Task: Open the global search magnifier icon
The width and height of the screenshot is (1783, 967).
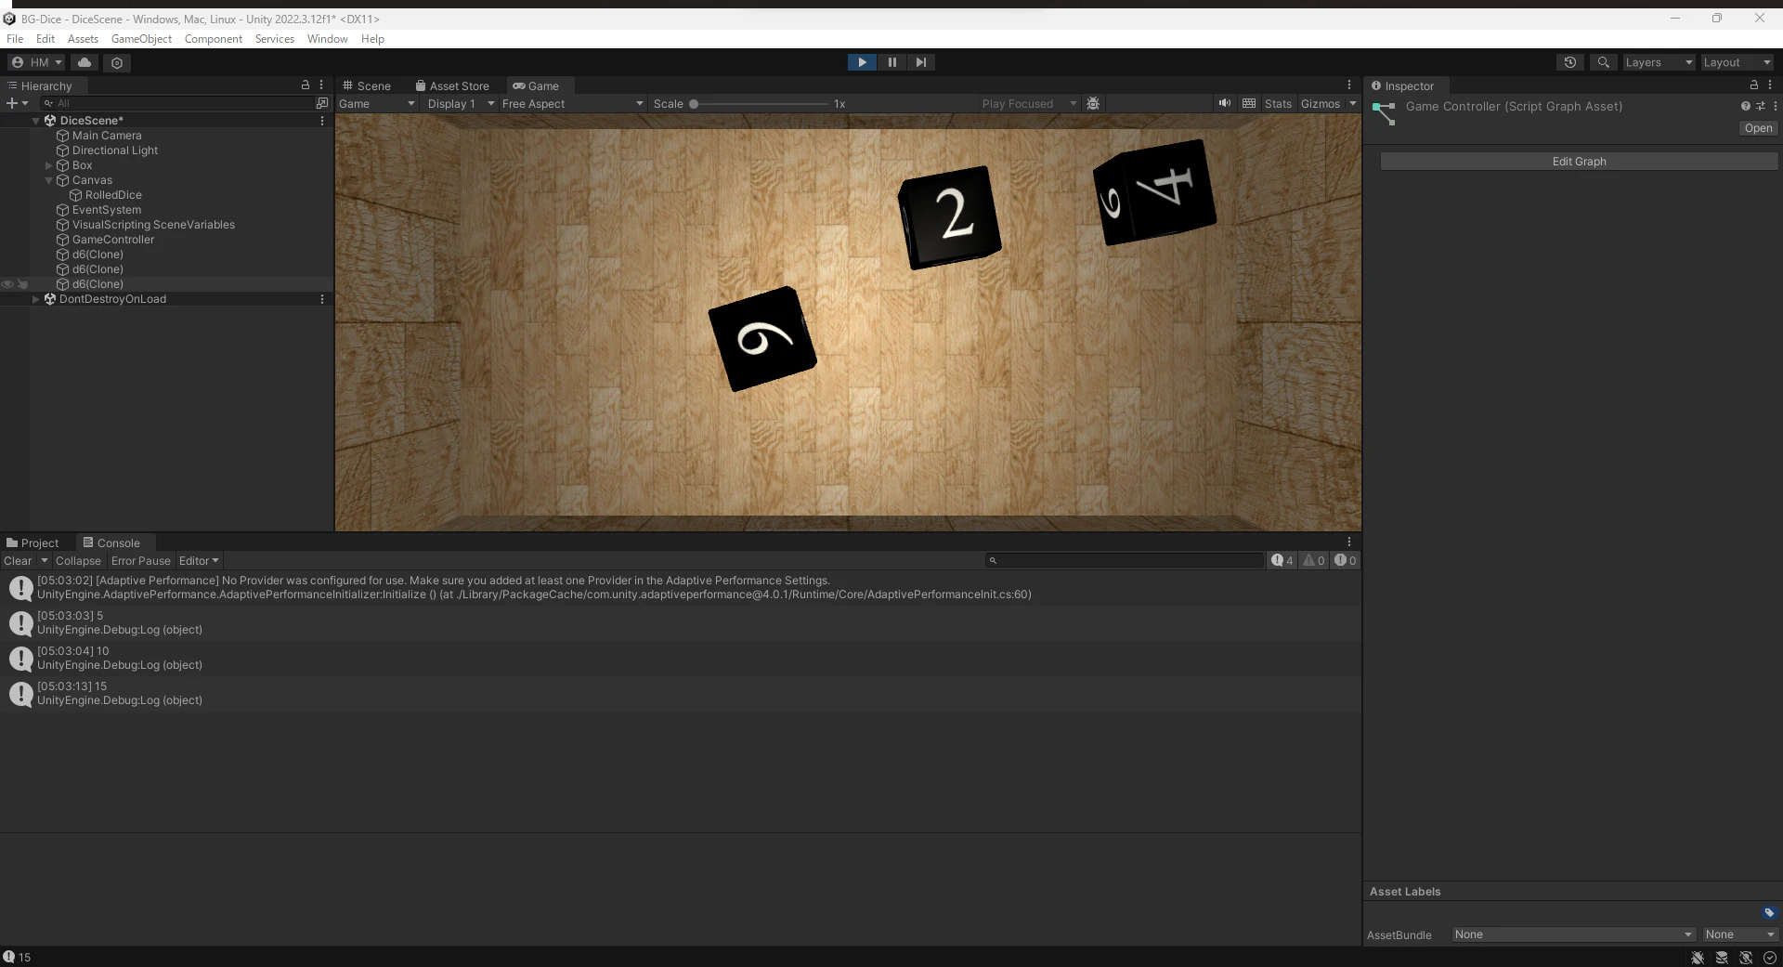Action: point(1603,62)
